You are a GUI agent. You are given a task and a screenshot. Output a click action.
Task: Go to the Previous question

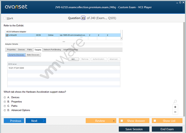(x=14, y=121)
